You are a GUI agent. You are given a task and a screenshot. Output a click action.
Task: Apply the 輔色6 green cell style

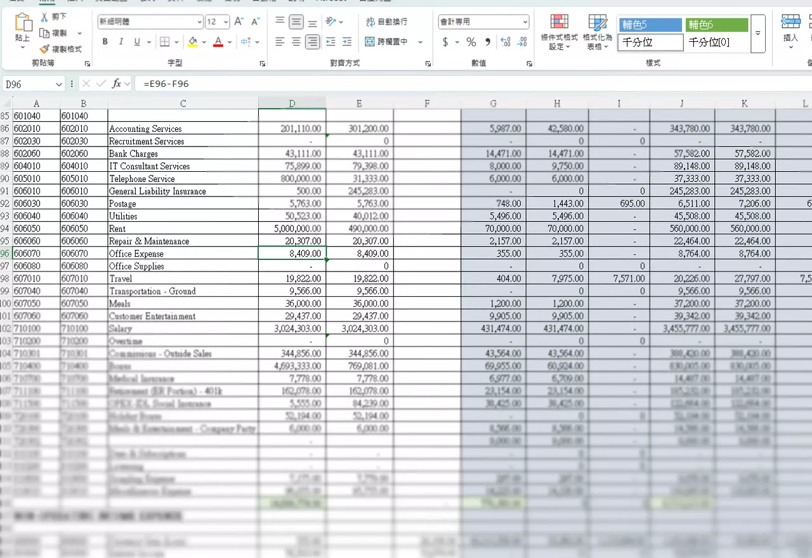tap(716, 25)
